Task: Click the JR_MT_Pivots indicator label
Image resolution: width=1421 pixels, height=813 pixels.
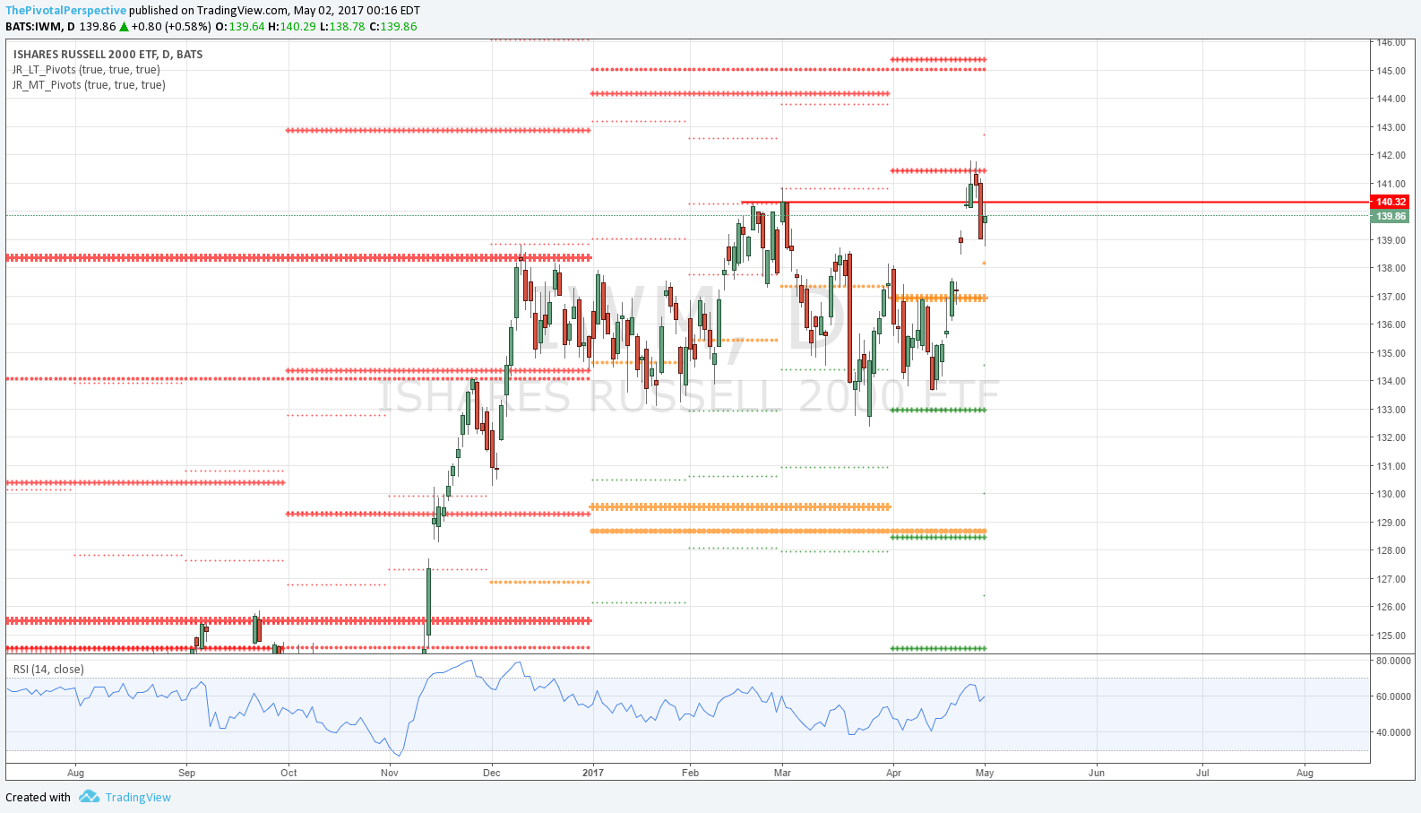Action: pyautogui.click(x=89, y=85)
